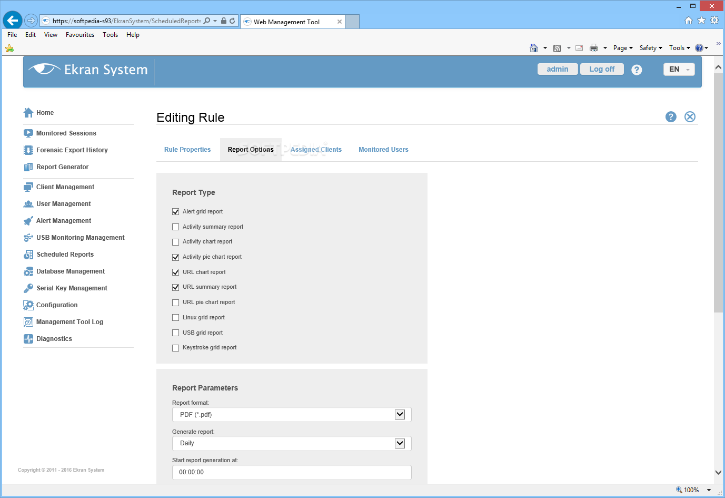
Task: Click the browser Back arrow button
Action: click(x=13, y=21)
